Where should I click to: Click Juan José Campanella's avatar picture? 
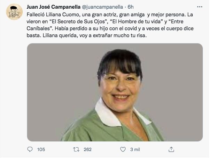(x=14, y=12)
